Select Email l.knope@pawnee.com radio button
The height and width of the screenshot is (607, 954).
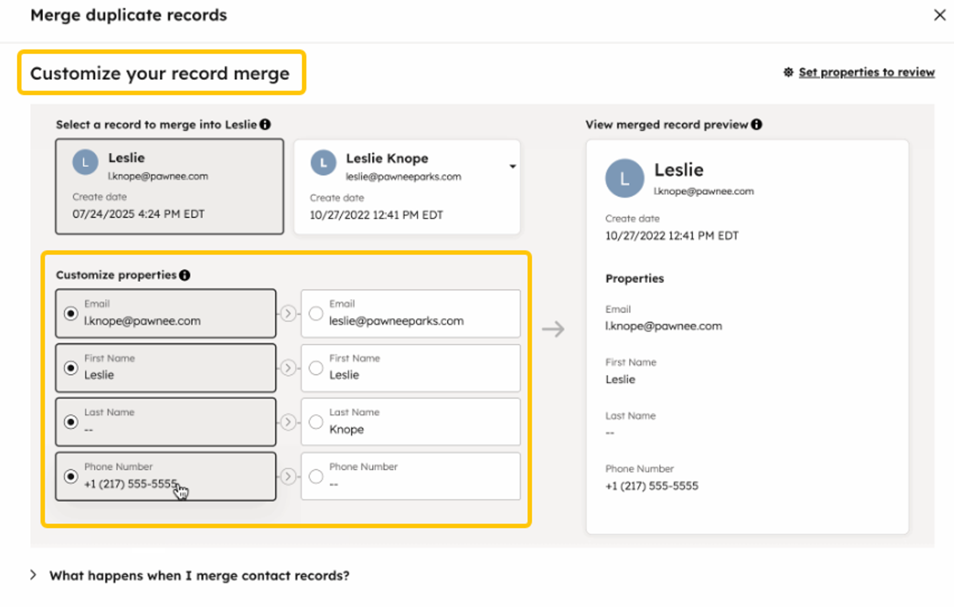tap(71, 313)
